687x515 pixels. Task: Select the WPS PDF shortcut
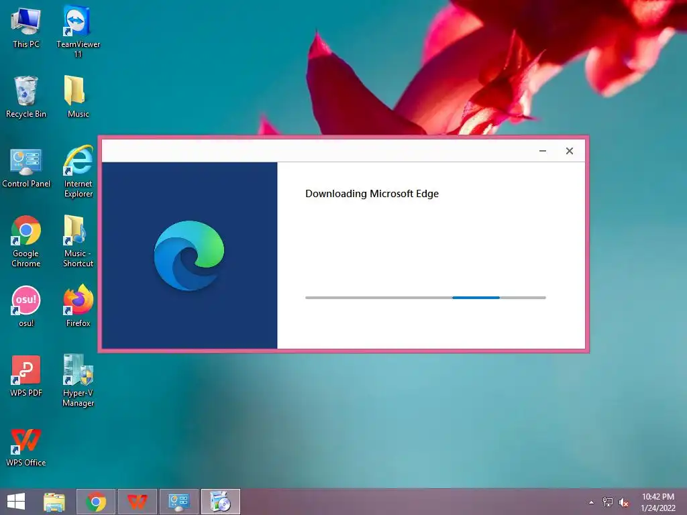[26, 376]
